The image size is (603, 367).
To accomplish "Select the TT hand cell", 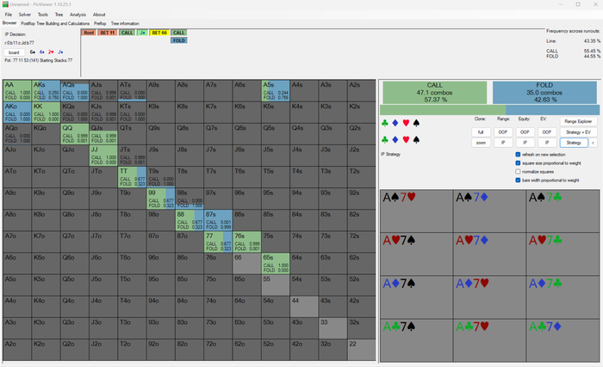I will point(132,177).
